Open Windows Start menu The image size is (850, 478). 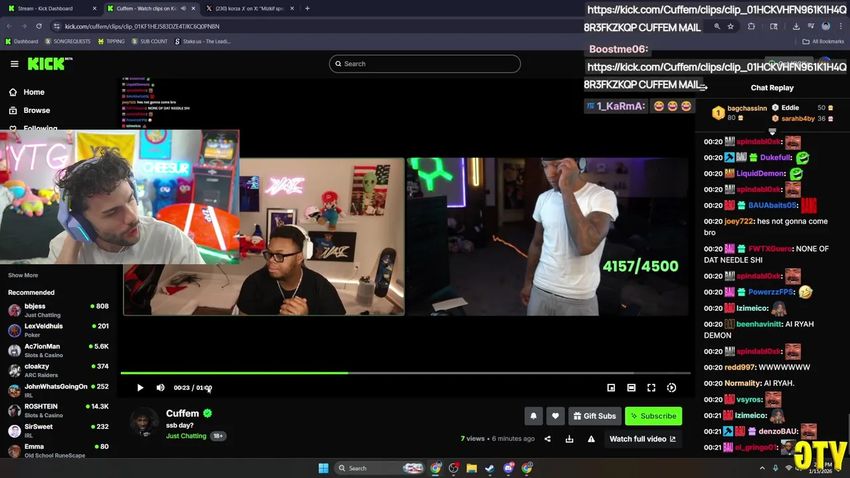tap(323, 468)
